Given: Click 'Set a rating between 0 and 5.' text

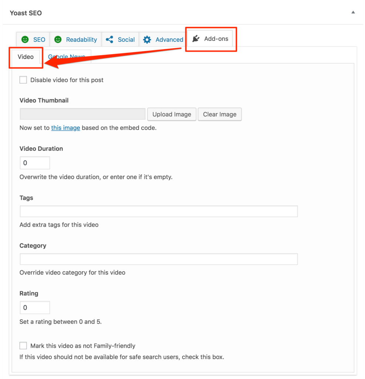Looking at the screenshot, I should tap(61, 322).
